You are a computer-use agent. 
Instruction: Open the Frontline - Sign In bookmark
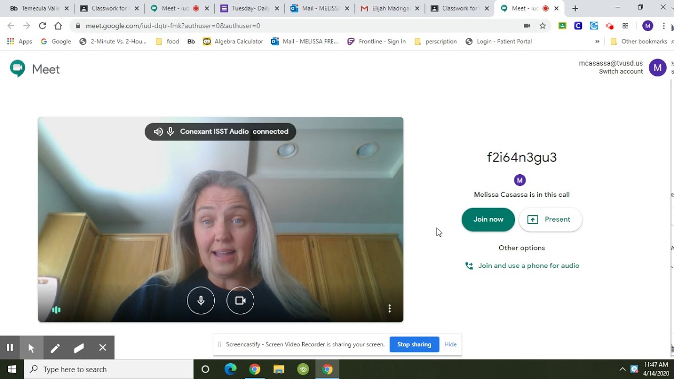point(376,42)
